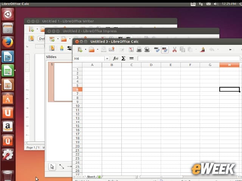The height and width of the screenshot is (181, 242).
Task: Click the Paste clipboard icon in Calc
Action: pyautogui.click(x=190, y=49)
